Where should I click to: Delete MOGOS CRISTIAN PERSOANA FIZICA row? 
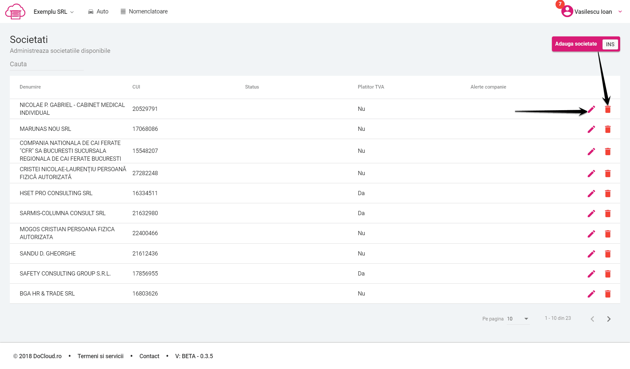(608, 234)
